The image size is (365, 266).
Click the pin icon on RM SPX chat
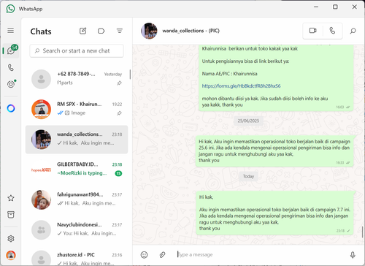(x=119, y=113)
